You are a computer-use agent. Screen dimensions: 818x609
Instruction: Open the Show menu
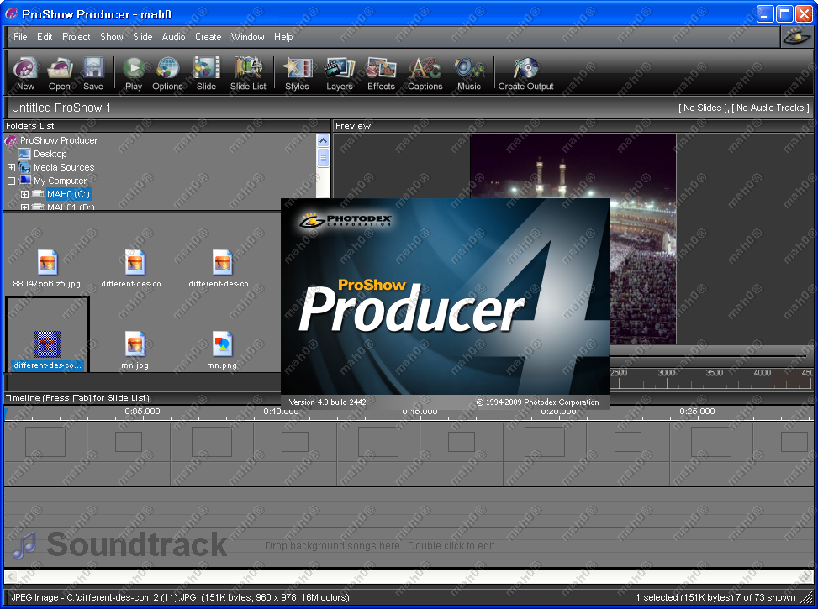(x=111, y=37)
